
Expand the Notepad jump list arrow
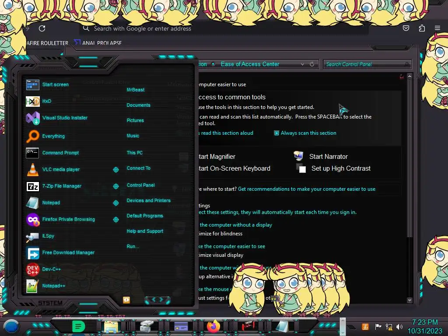115,203
